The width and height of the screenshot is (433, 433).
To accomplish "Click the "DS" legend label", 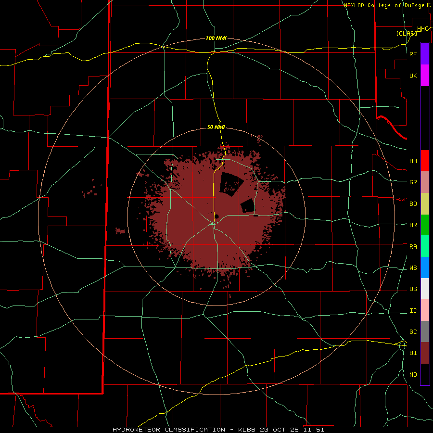I will pos(413,289).
